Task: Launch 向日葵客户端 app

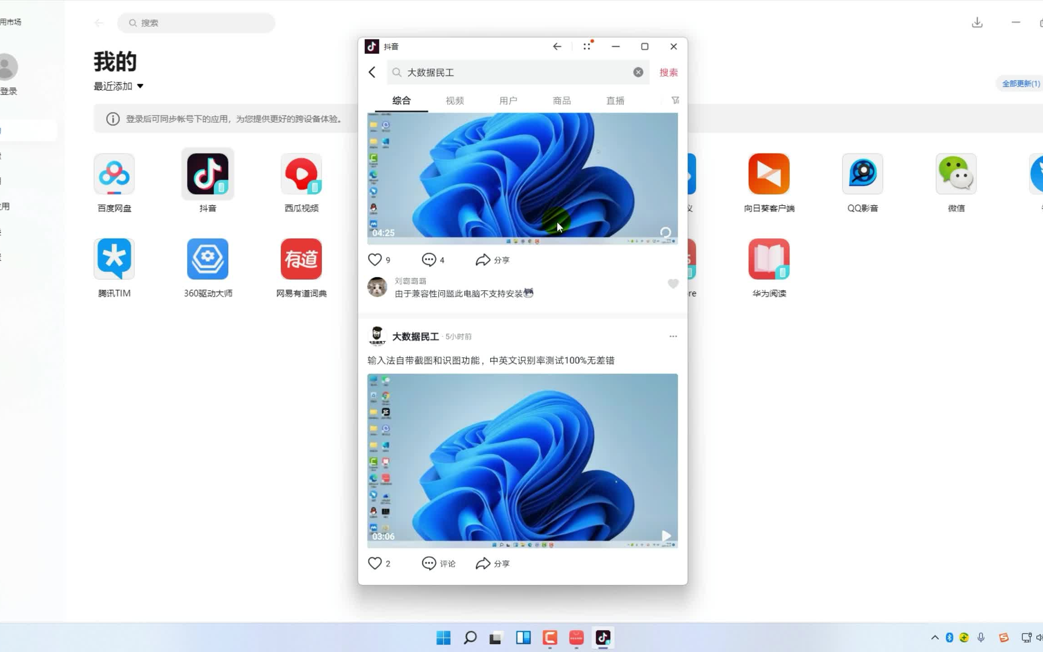Action: pos(768,174)
